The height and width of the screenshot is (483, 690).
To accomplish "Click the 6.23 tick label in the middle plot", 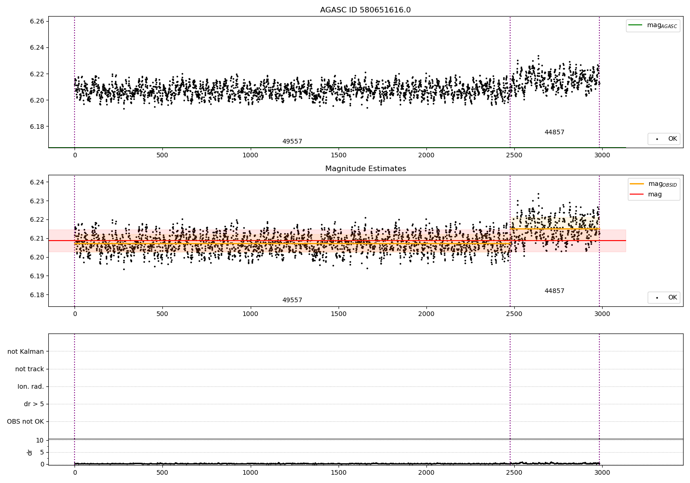I will (37, 201).
